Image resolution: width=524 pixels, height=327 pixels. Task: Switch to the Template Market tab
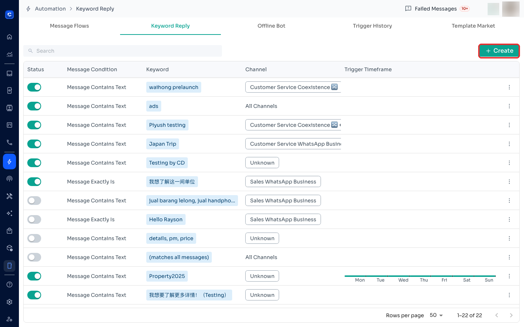tap(473, 26)
